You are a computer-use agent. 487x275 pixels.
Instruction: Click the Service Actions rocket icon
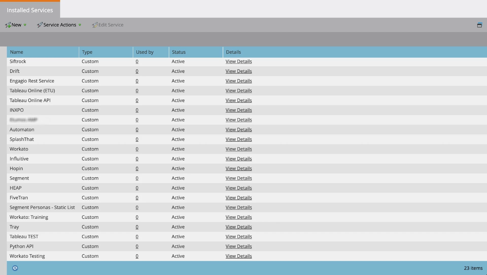[x=40, y=25]
